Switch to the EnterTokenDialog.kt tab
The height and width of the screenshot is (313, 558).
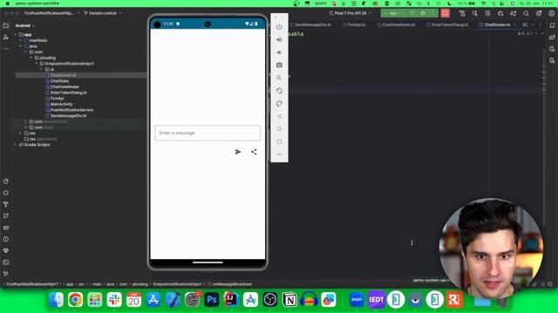pyautogui.click(x=447, y=25)
